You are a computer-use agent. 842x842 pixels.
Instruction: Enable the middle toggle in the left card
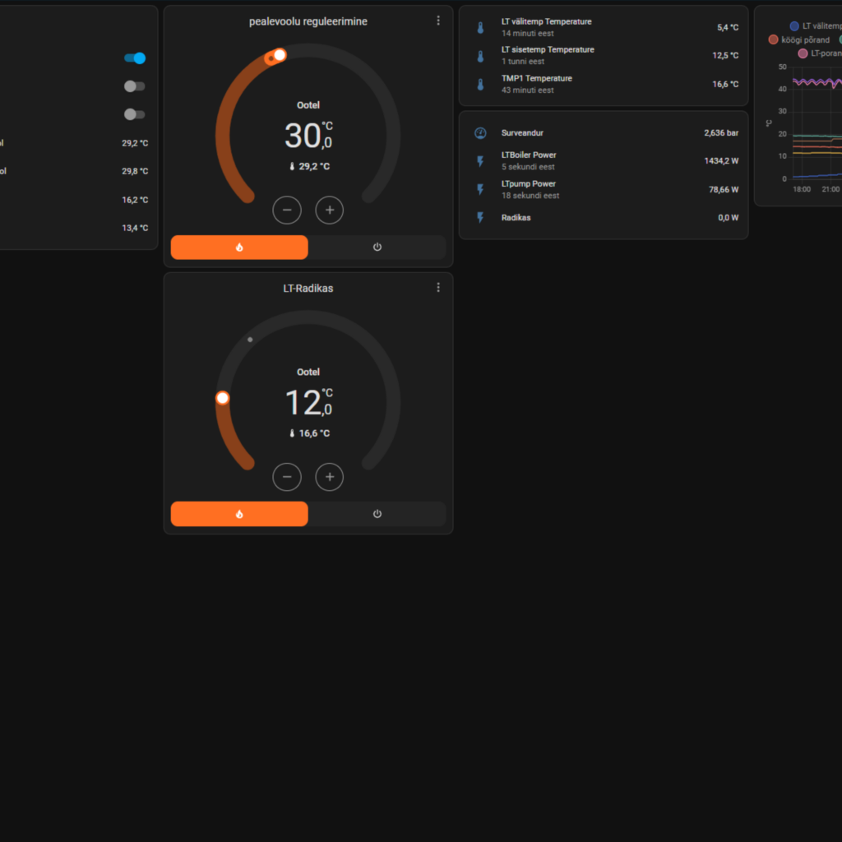135,86
